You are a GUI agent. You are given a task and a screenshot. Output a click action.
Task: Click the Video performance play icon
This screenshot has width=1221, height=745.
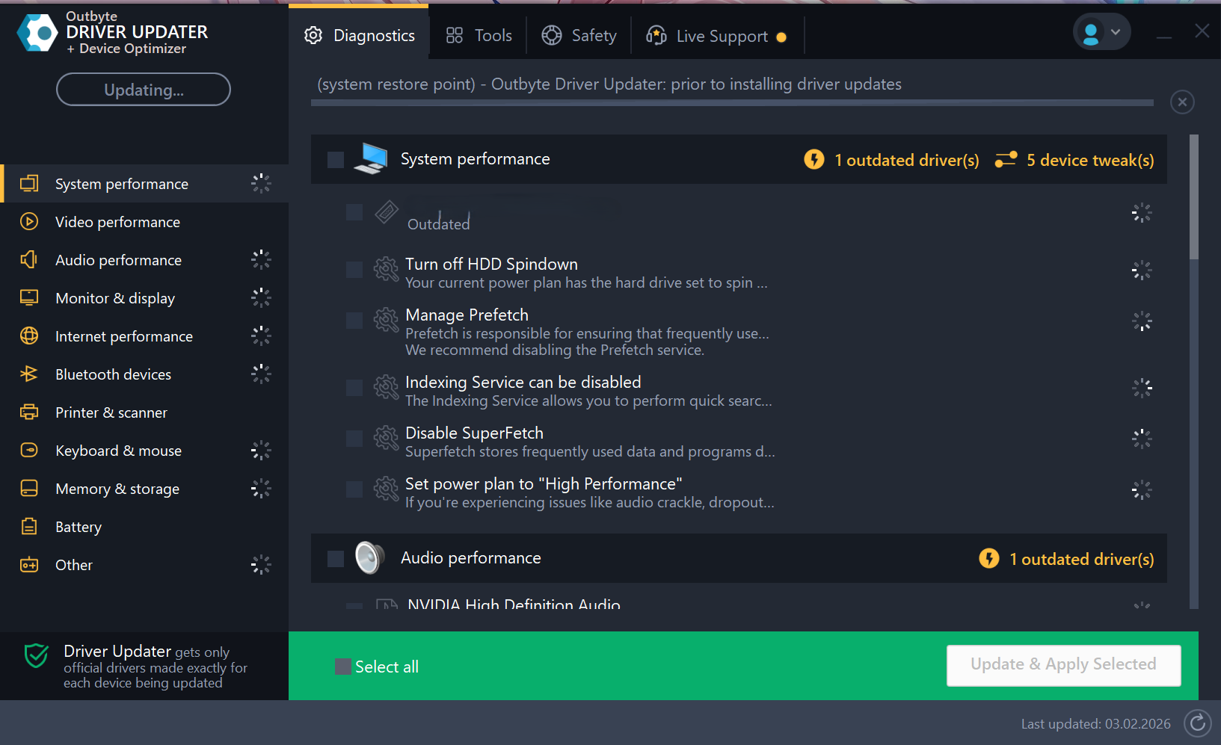pyautogui.click(x=29, y=221)
